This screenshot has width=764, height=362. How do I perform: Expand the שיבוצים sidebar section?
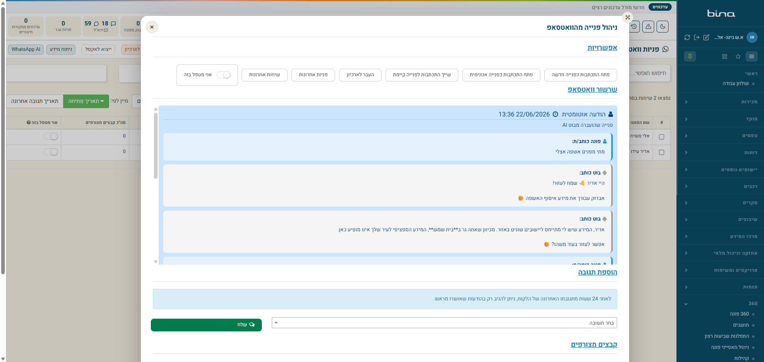[720, 219]
